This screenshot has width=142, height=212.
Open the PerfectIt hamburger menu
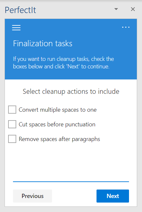[x=16, y=28]
